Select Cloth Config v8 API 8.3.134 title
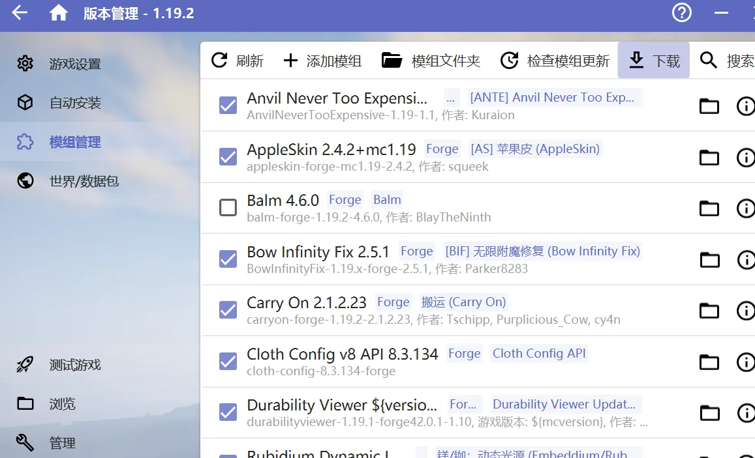The image size is (755, 458). [x=343, y=354]
